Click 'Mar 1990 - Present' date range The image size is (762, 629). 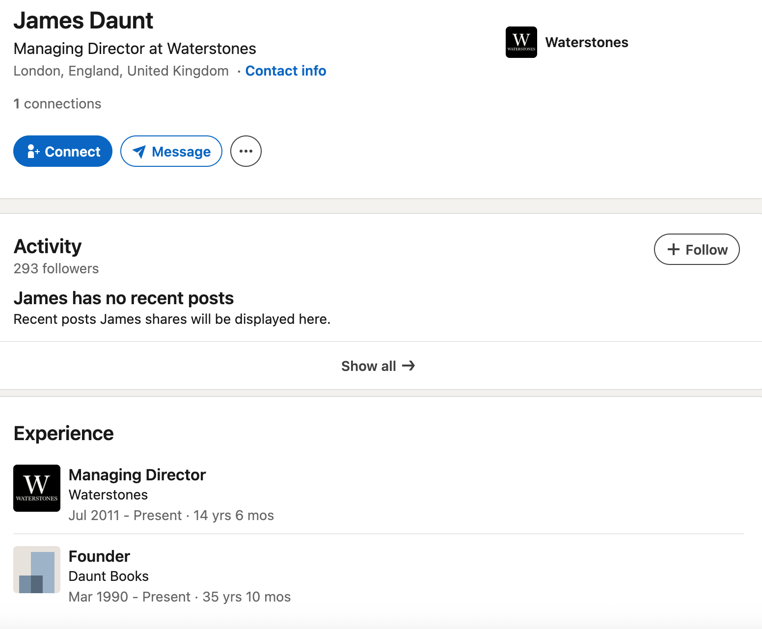[x=130, y=597]
